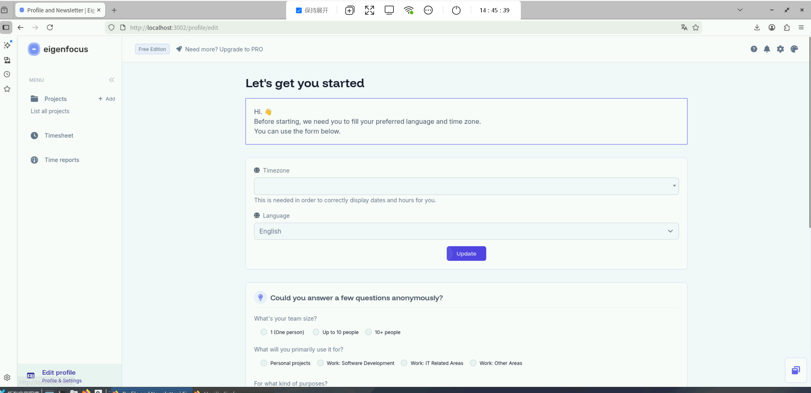Click the floating windows icon bottom-right
Viewport: 811px width, 393px height.
tap(796, 370)
